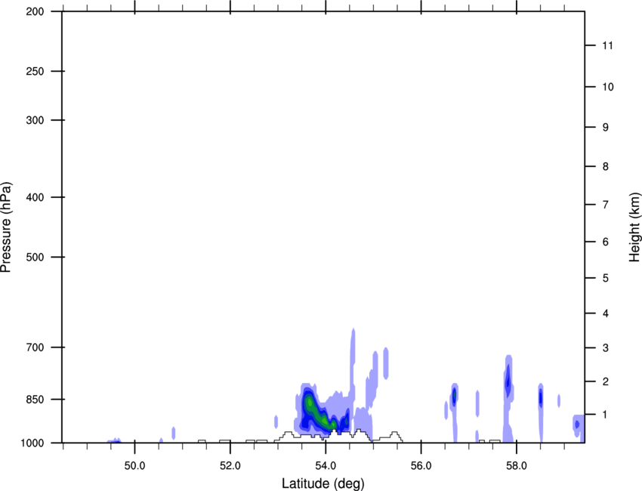Click height tick label 3
Viewport: 642px width, 491px height.
[x=606, y=348]
